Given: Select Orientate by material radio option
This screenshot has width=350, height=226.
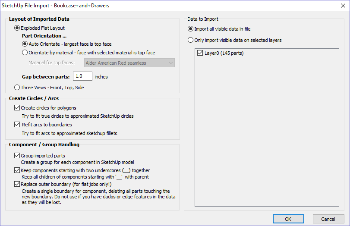Looking at the screenshot, I should click(x=25, y=53).
